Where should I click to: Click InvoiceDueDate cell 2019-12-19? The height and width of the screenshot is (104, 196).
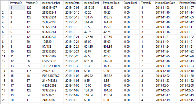click(x=166, y=100)
